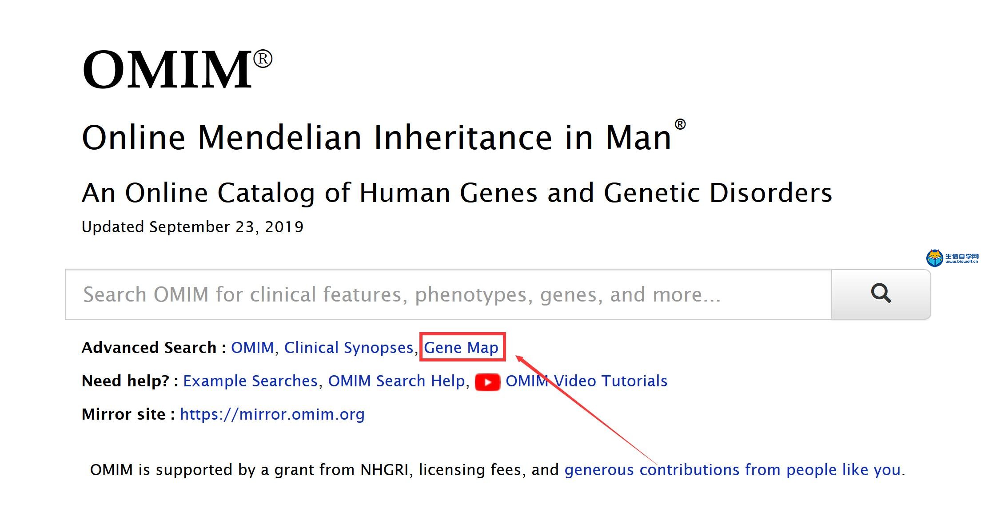This screenshot has width=981, height=516.
Task: Open Clinical Synopses advanced search
Action: 349,348
